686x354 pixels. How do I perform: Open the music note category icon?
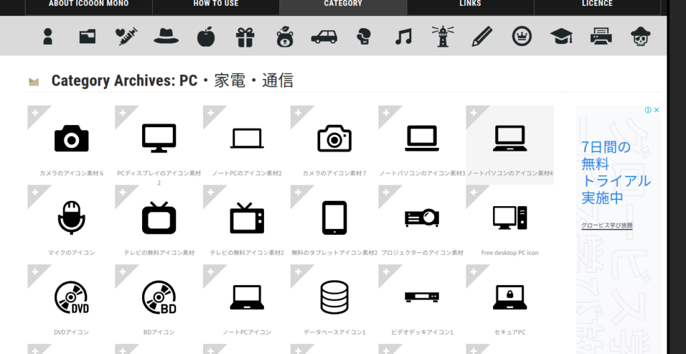click(x=403, y=37)
